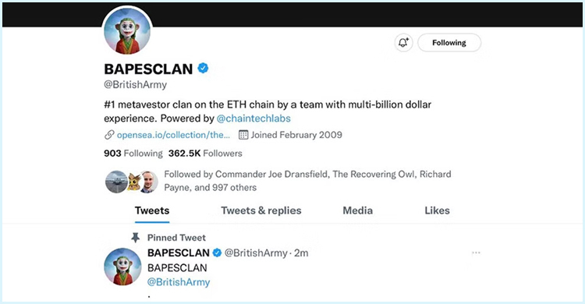Click the pinned tweet author avatar
The width and height of the screenshot is (585, 304).
tap(122, 267)
